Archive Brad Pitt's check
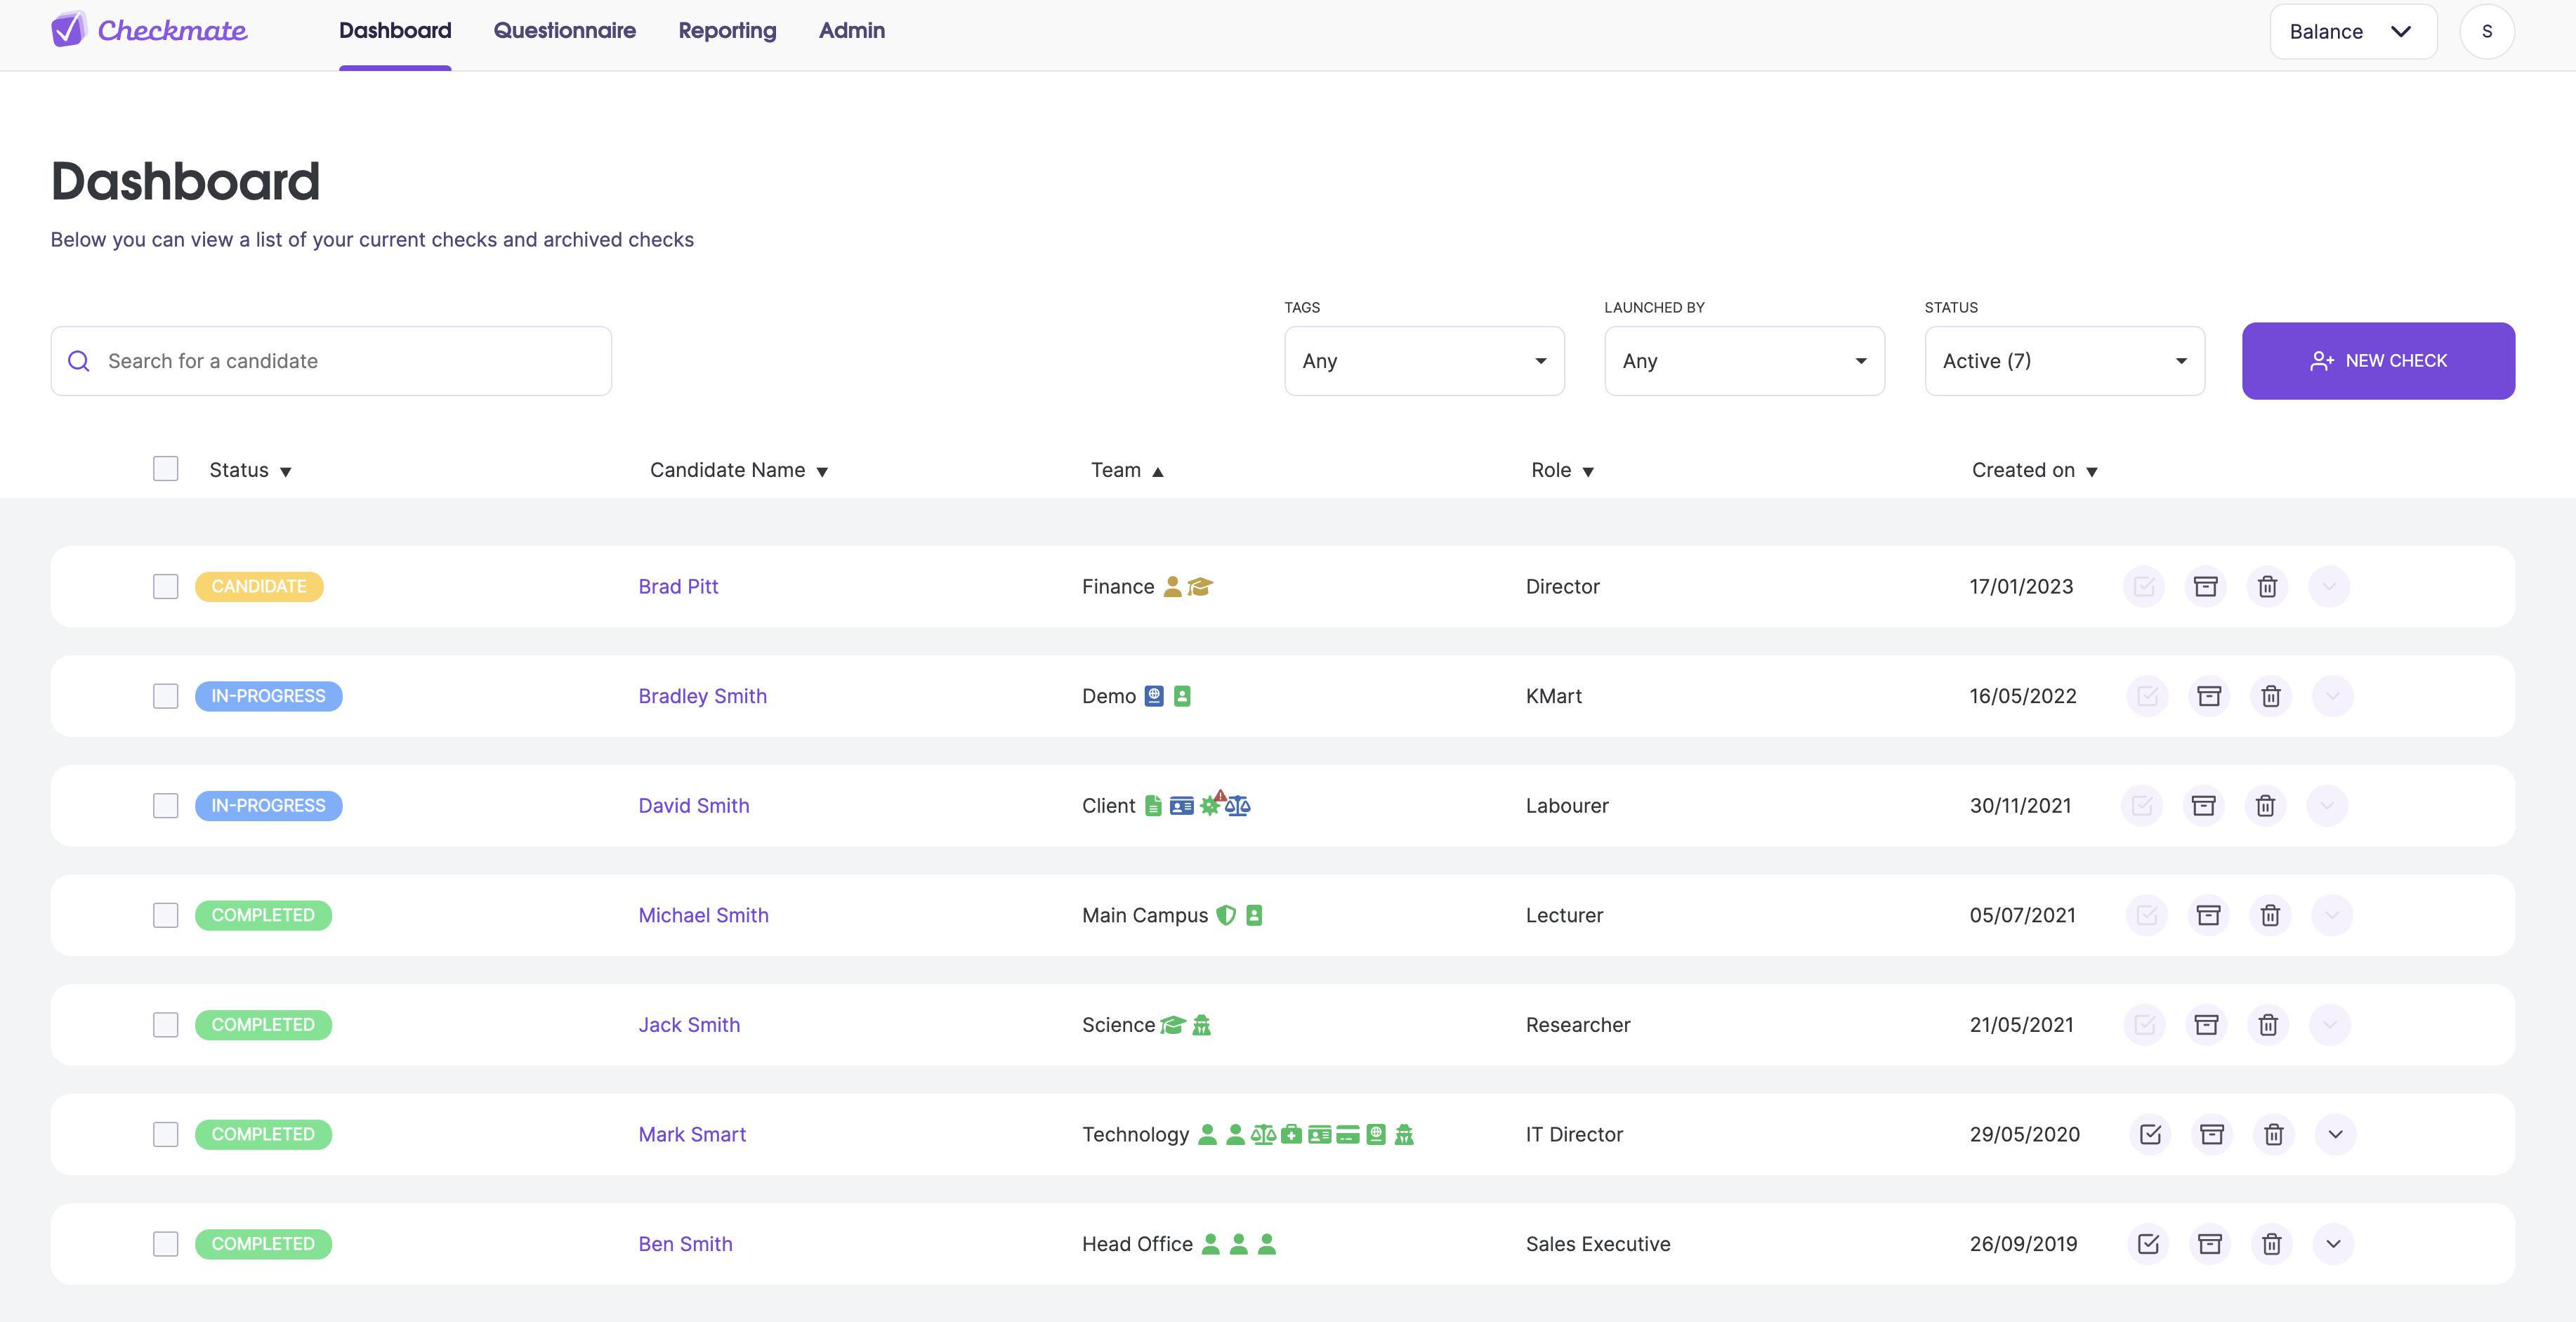Image resolution: width=2576 pixels, height=1322 pixels. click(x=2205, y=586)
